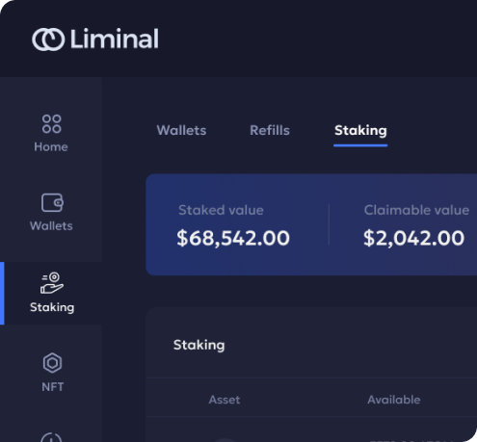Open Home via the four-circles icon
The image size is (477, 442).
51,124
